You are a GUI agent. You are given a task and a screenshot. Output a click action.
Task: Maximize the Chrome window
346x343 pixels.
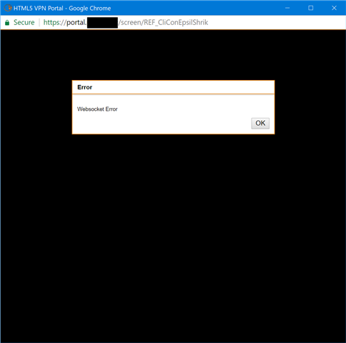311,8
